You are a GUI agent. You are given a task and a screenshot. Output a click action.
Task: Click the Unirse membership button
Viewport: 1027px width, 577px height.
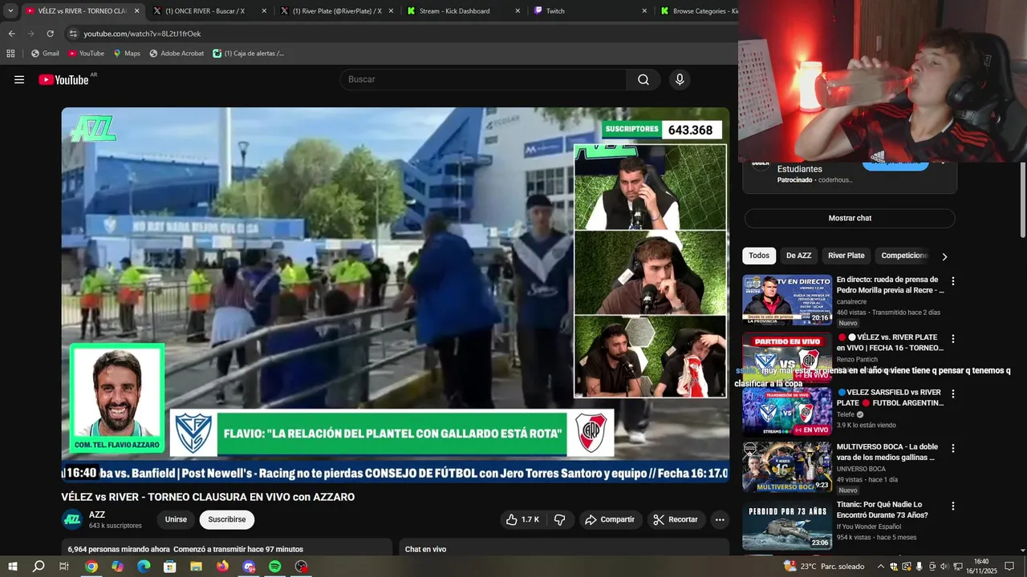(176, 519)
